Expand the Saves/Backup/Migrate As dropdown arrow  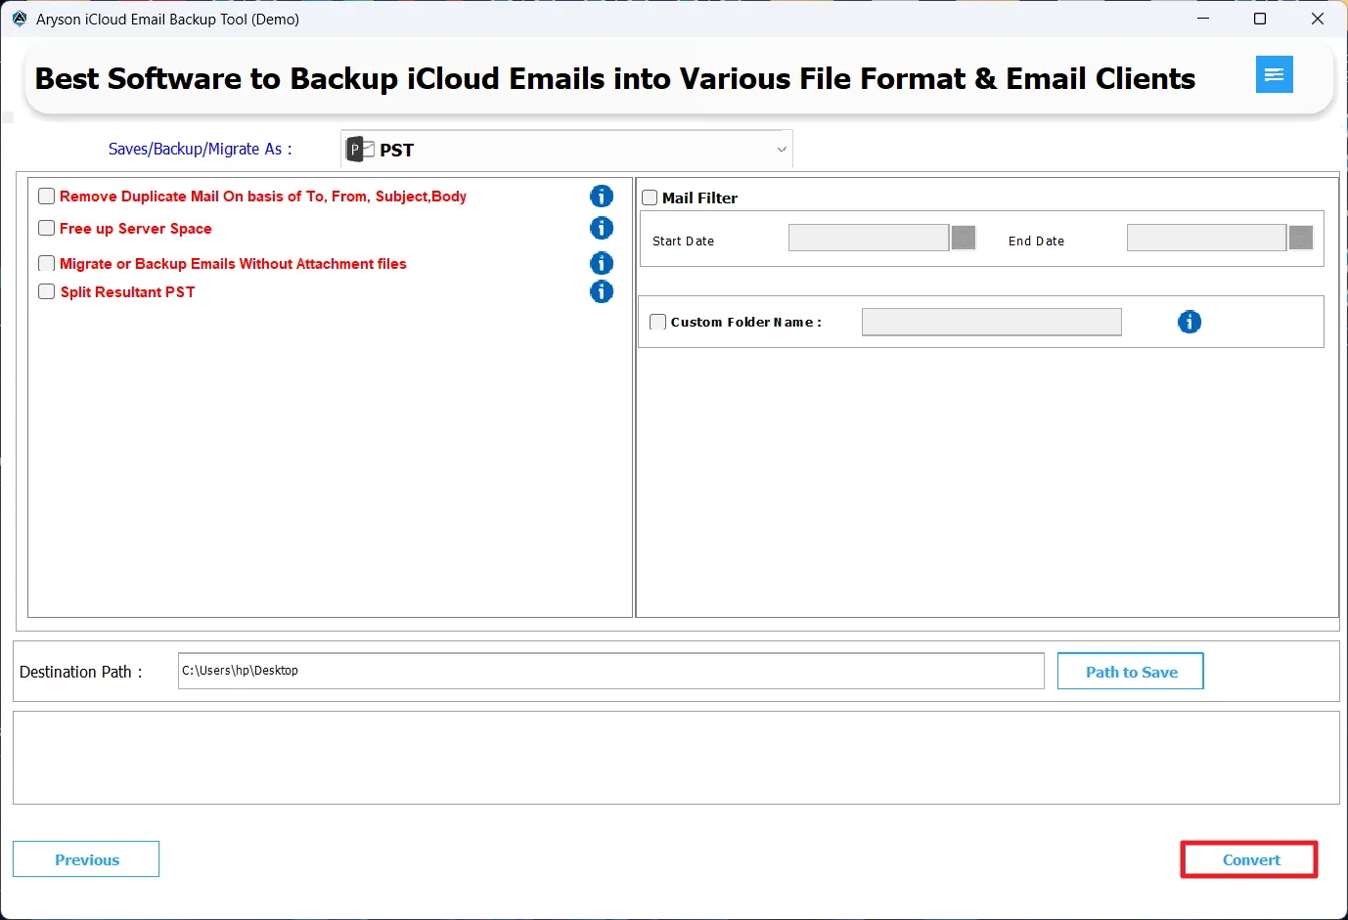click(782, 150)
